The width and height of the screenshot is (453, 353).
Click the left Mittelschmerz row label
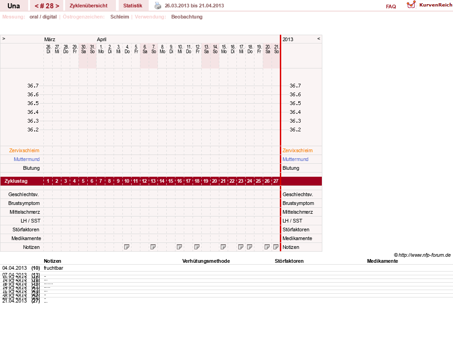click(x=25, y=212)
